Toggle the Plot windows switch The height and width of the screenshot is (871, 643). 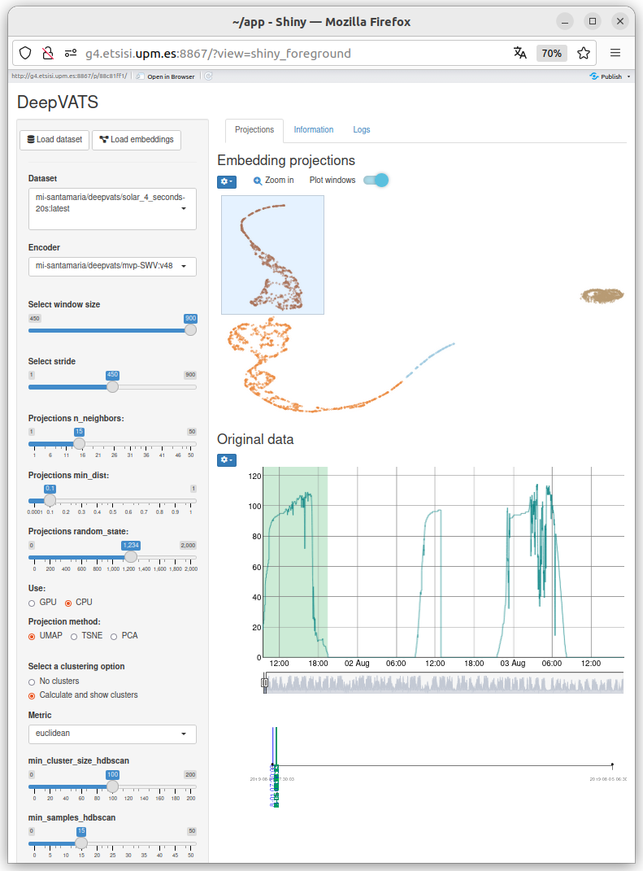point(376,180)
